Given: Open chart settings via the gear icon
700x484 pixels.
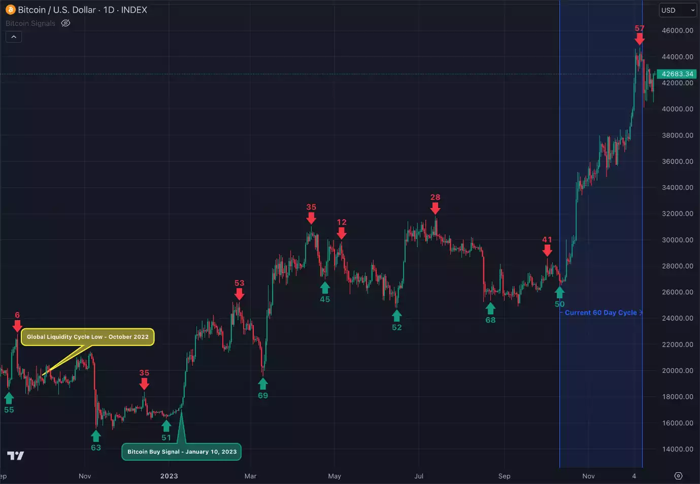Looking at the screenshot, I should [679, 476].
